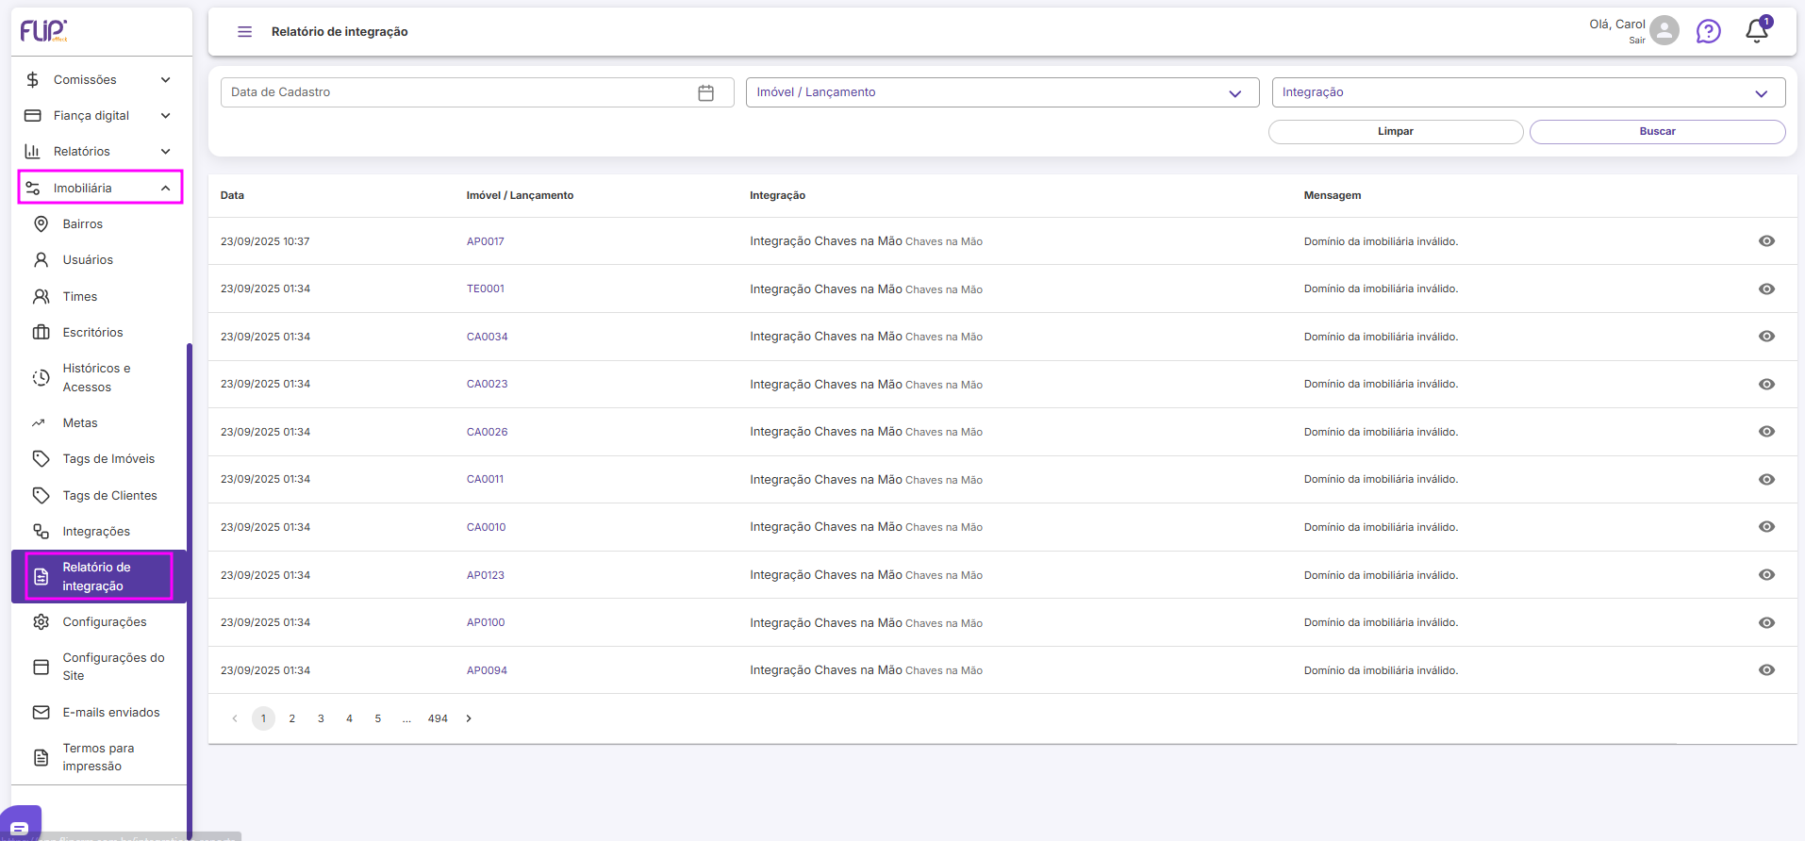Go to next page arrow
This screenshot has height=841, width=1805.
click(469, 718)
